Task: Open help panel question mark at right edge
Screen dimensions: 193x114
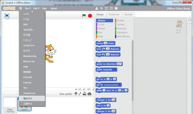Action: click(190, 20)
